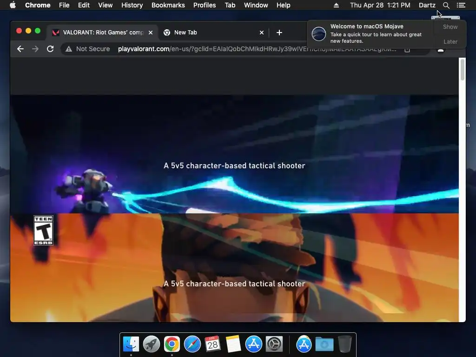Click the page's vertical scrollbar thumb

coord(463,70)
